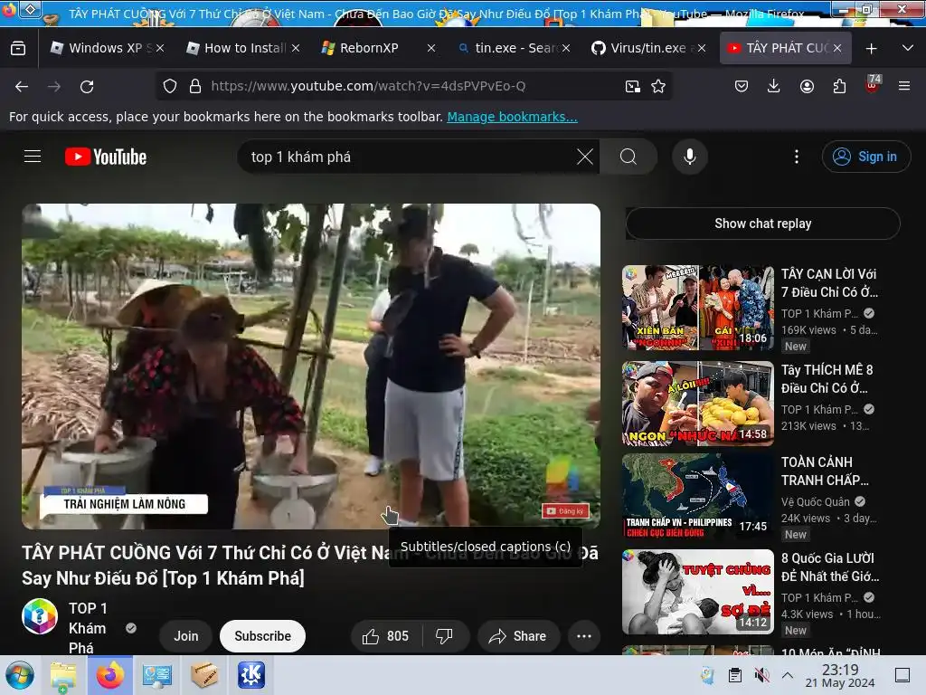Click Manage bookmarks link
926x695 pixels.
pos(512,117)
